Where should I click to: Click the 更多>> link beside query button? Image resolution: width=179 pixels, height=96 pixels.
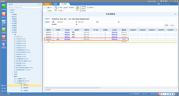[x=173, y=25]
